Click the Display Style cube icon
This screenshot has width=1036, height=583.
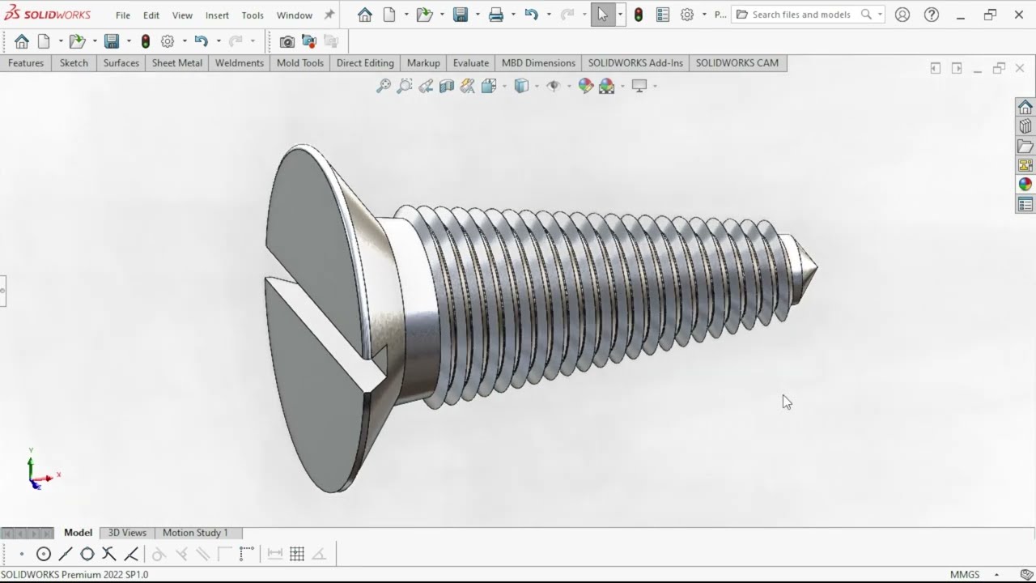pyautogui.click(x=522, y=86)
